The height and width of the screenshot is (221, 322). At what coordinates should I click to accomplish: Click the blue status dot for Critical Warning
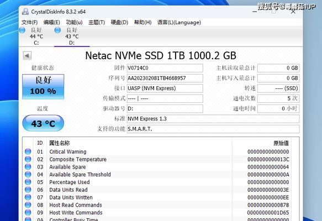(x=28, y=151)
